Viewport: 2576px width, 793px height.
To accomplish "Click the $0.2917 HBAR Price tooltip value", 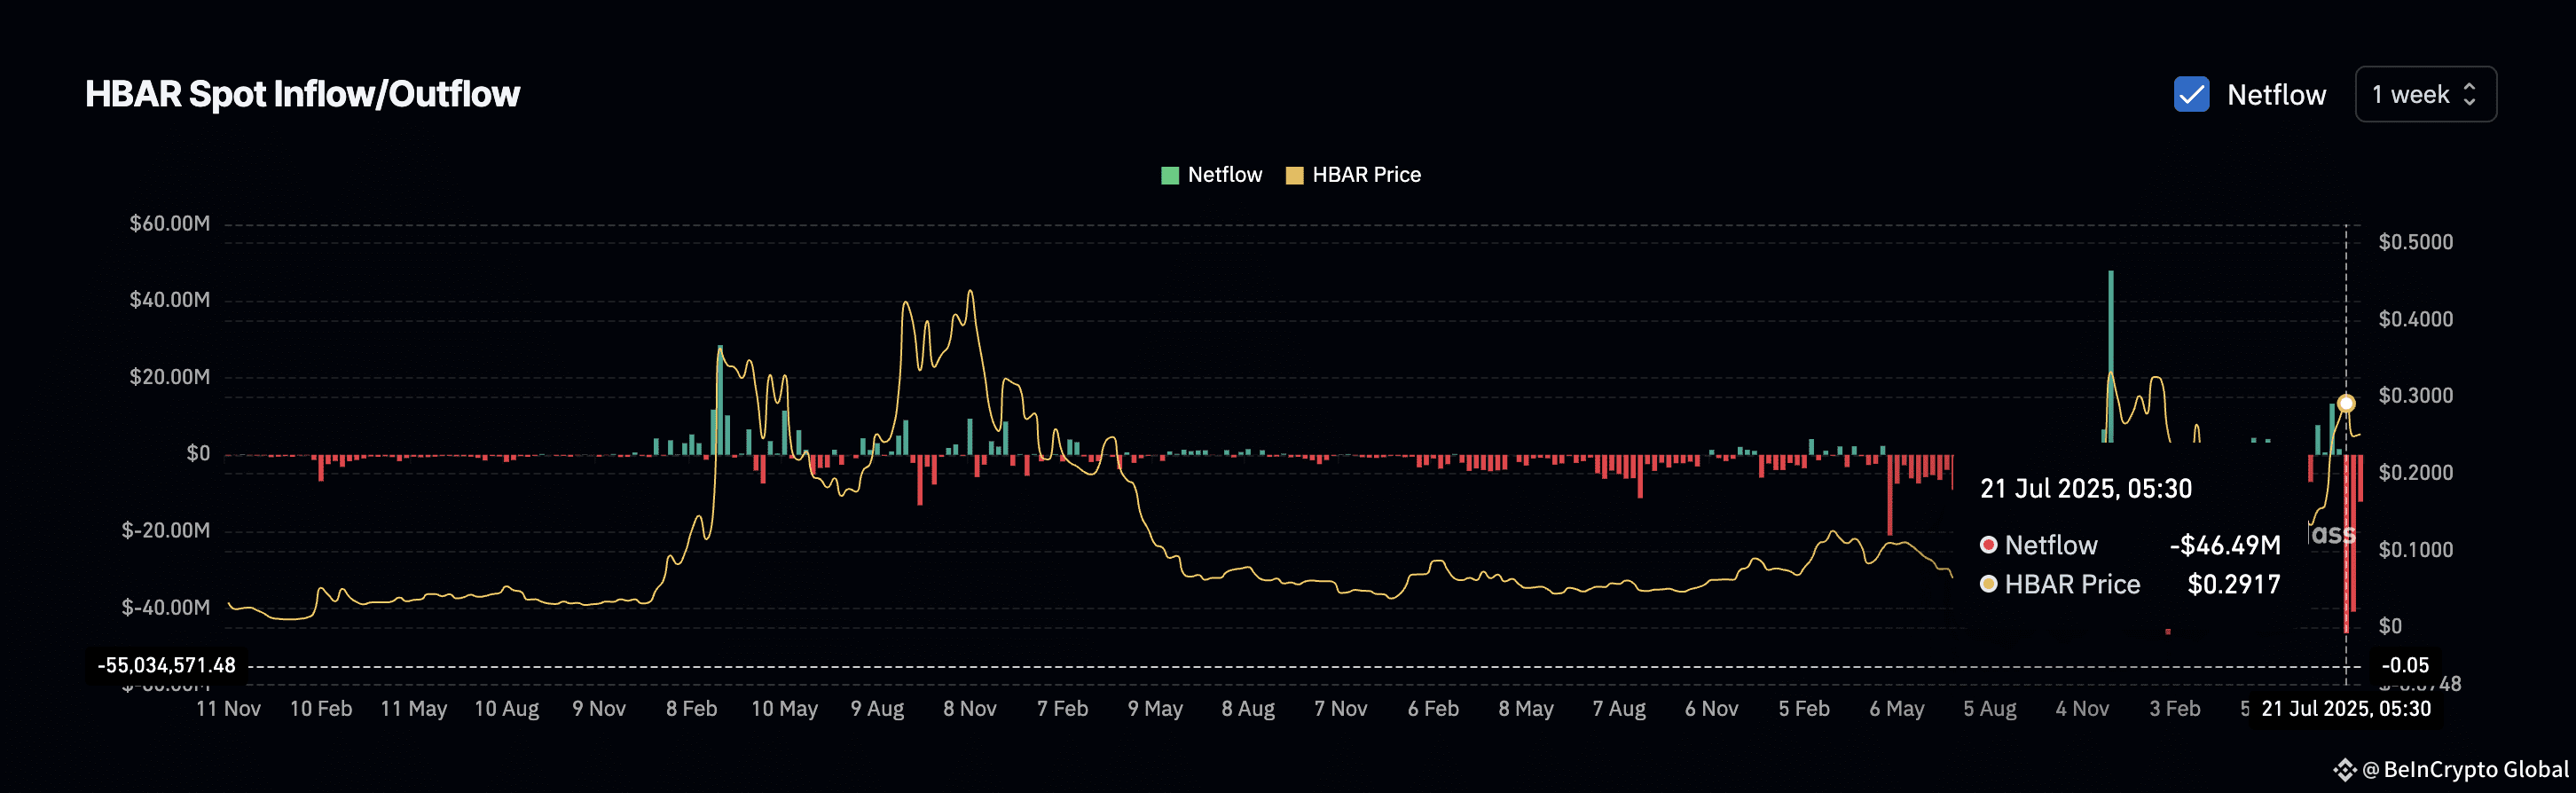I will coord(2233,584).
